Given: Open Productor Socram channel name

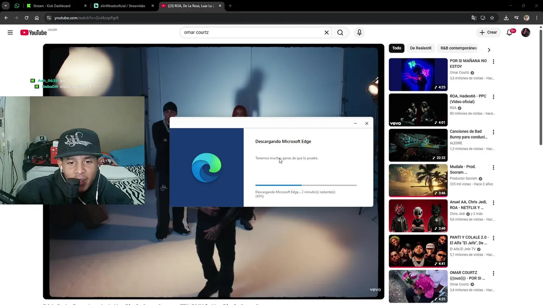Looking at the screenshot, I should click(464, 179).
